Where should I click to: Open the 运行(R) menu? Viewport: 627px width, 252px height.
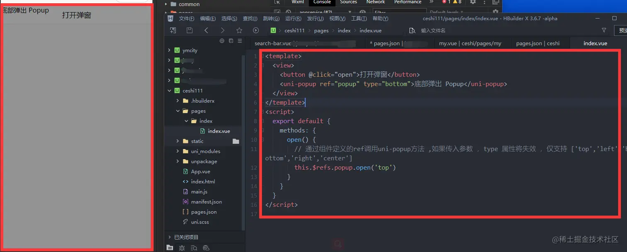tap(293, 18)
